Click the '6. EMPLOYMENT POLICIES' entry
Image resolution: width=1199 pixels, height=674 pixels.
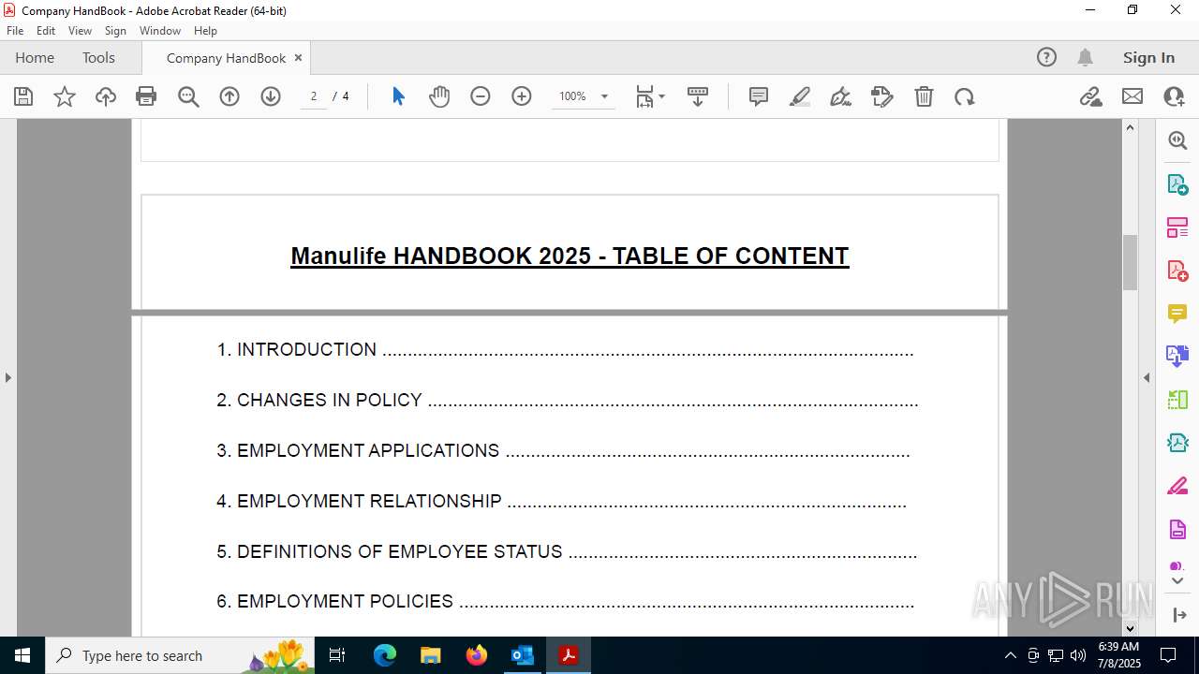pos(565,601)
